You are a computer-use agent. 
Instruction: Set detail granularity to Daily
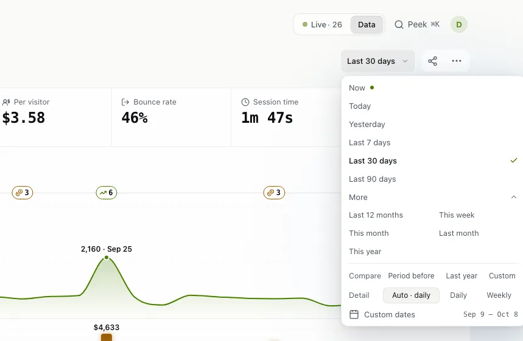(458, 295)
